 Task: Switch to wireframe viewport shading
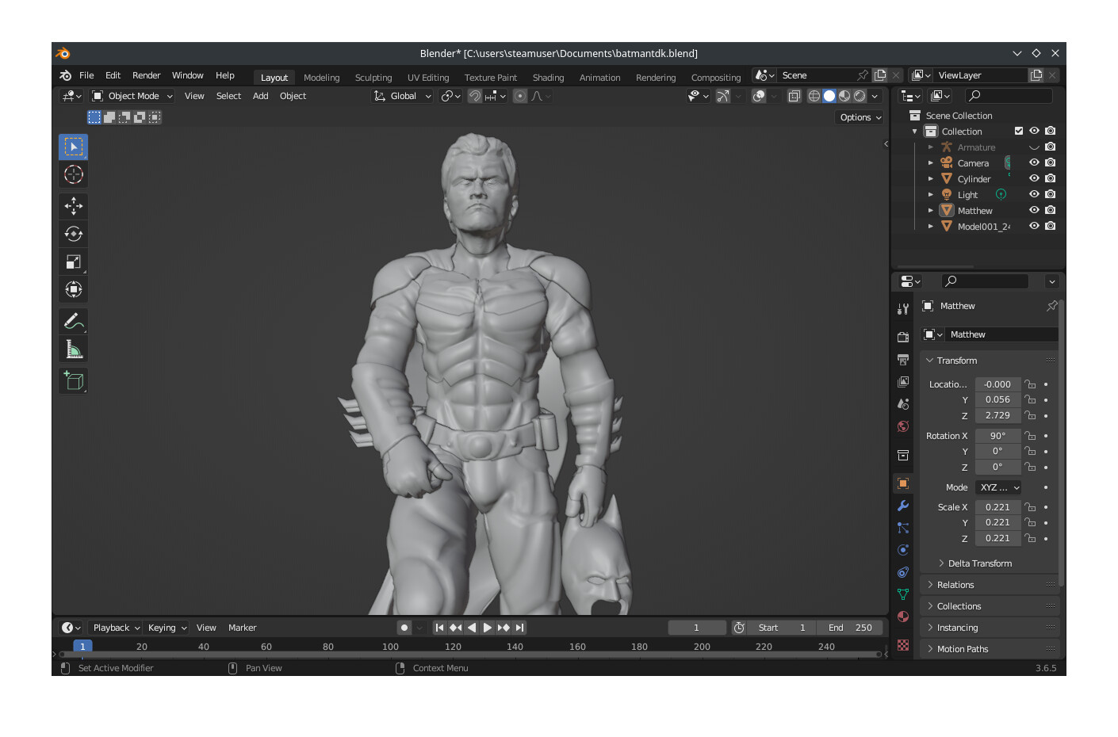814,96
